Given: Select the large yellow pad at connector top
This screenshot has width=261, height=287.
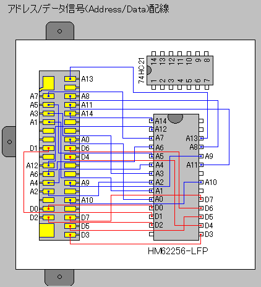Looking at the screenshot, I should 48,83.
